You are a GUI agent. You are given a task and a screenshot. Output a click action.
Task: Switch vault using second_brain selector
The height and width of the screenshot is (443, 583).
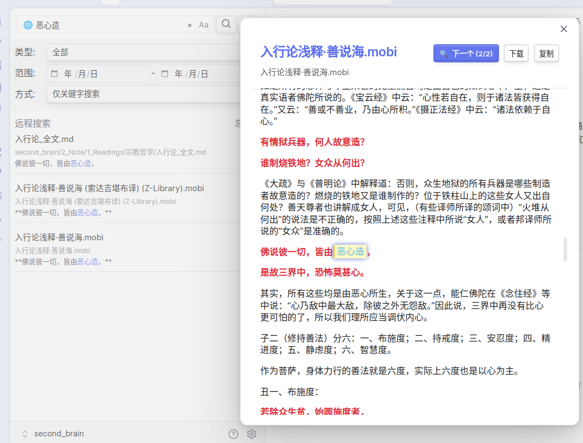pyautogui.click(x=53, y=434)
